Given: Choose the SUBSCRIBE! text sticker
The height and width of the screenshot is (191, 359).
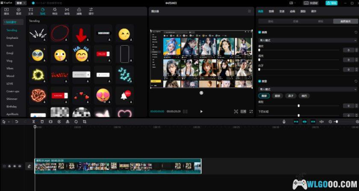Looking at the screenshot, I should tap(103, 33).
